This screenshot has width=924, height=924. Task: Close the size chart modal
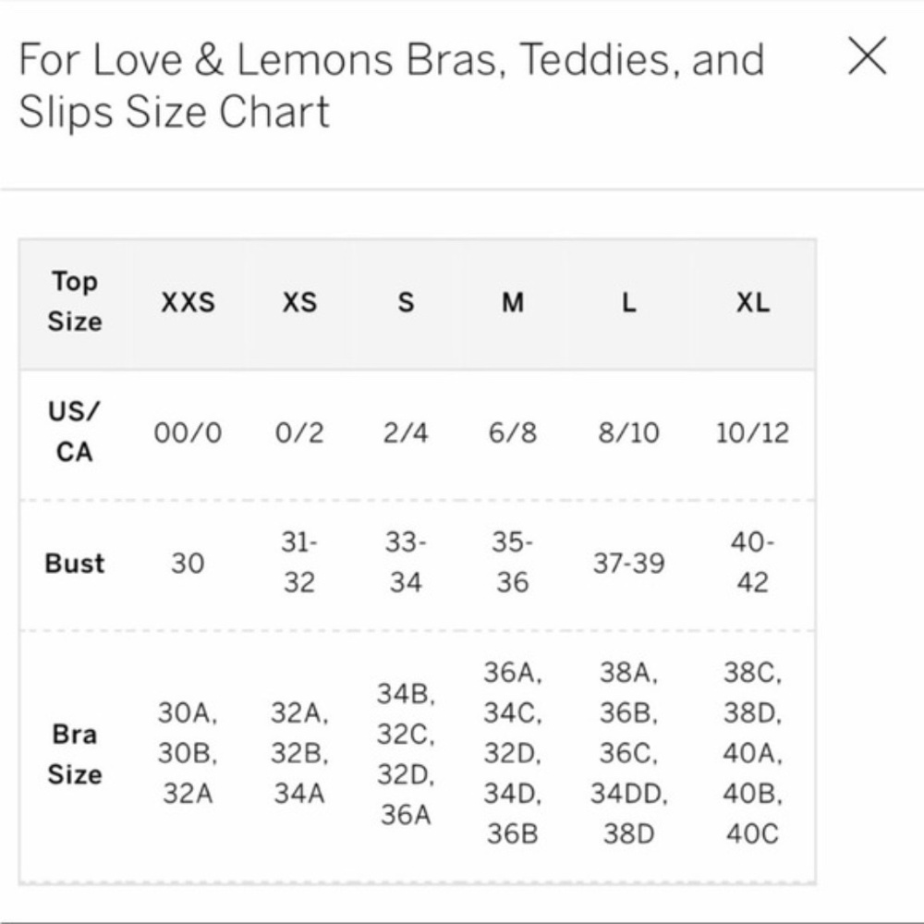(866, 57)
